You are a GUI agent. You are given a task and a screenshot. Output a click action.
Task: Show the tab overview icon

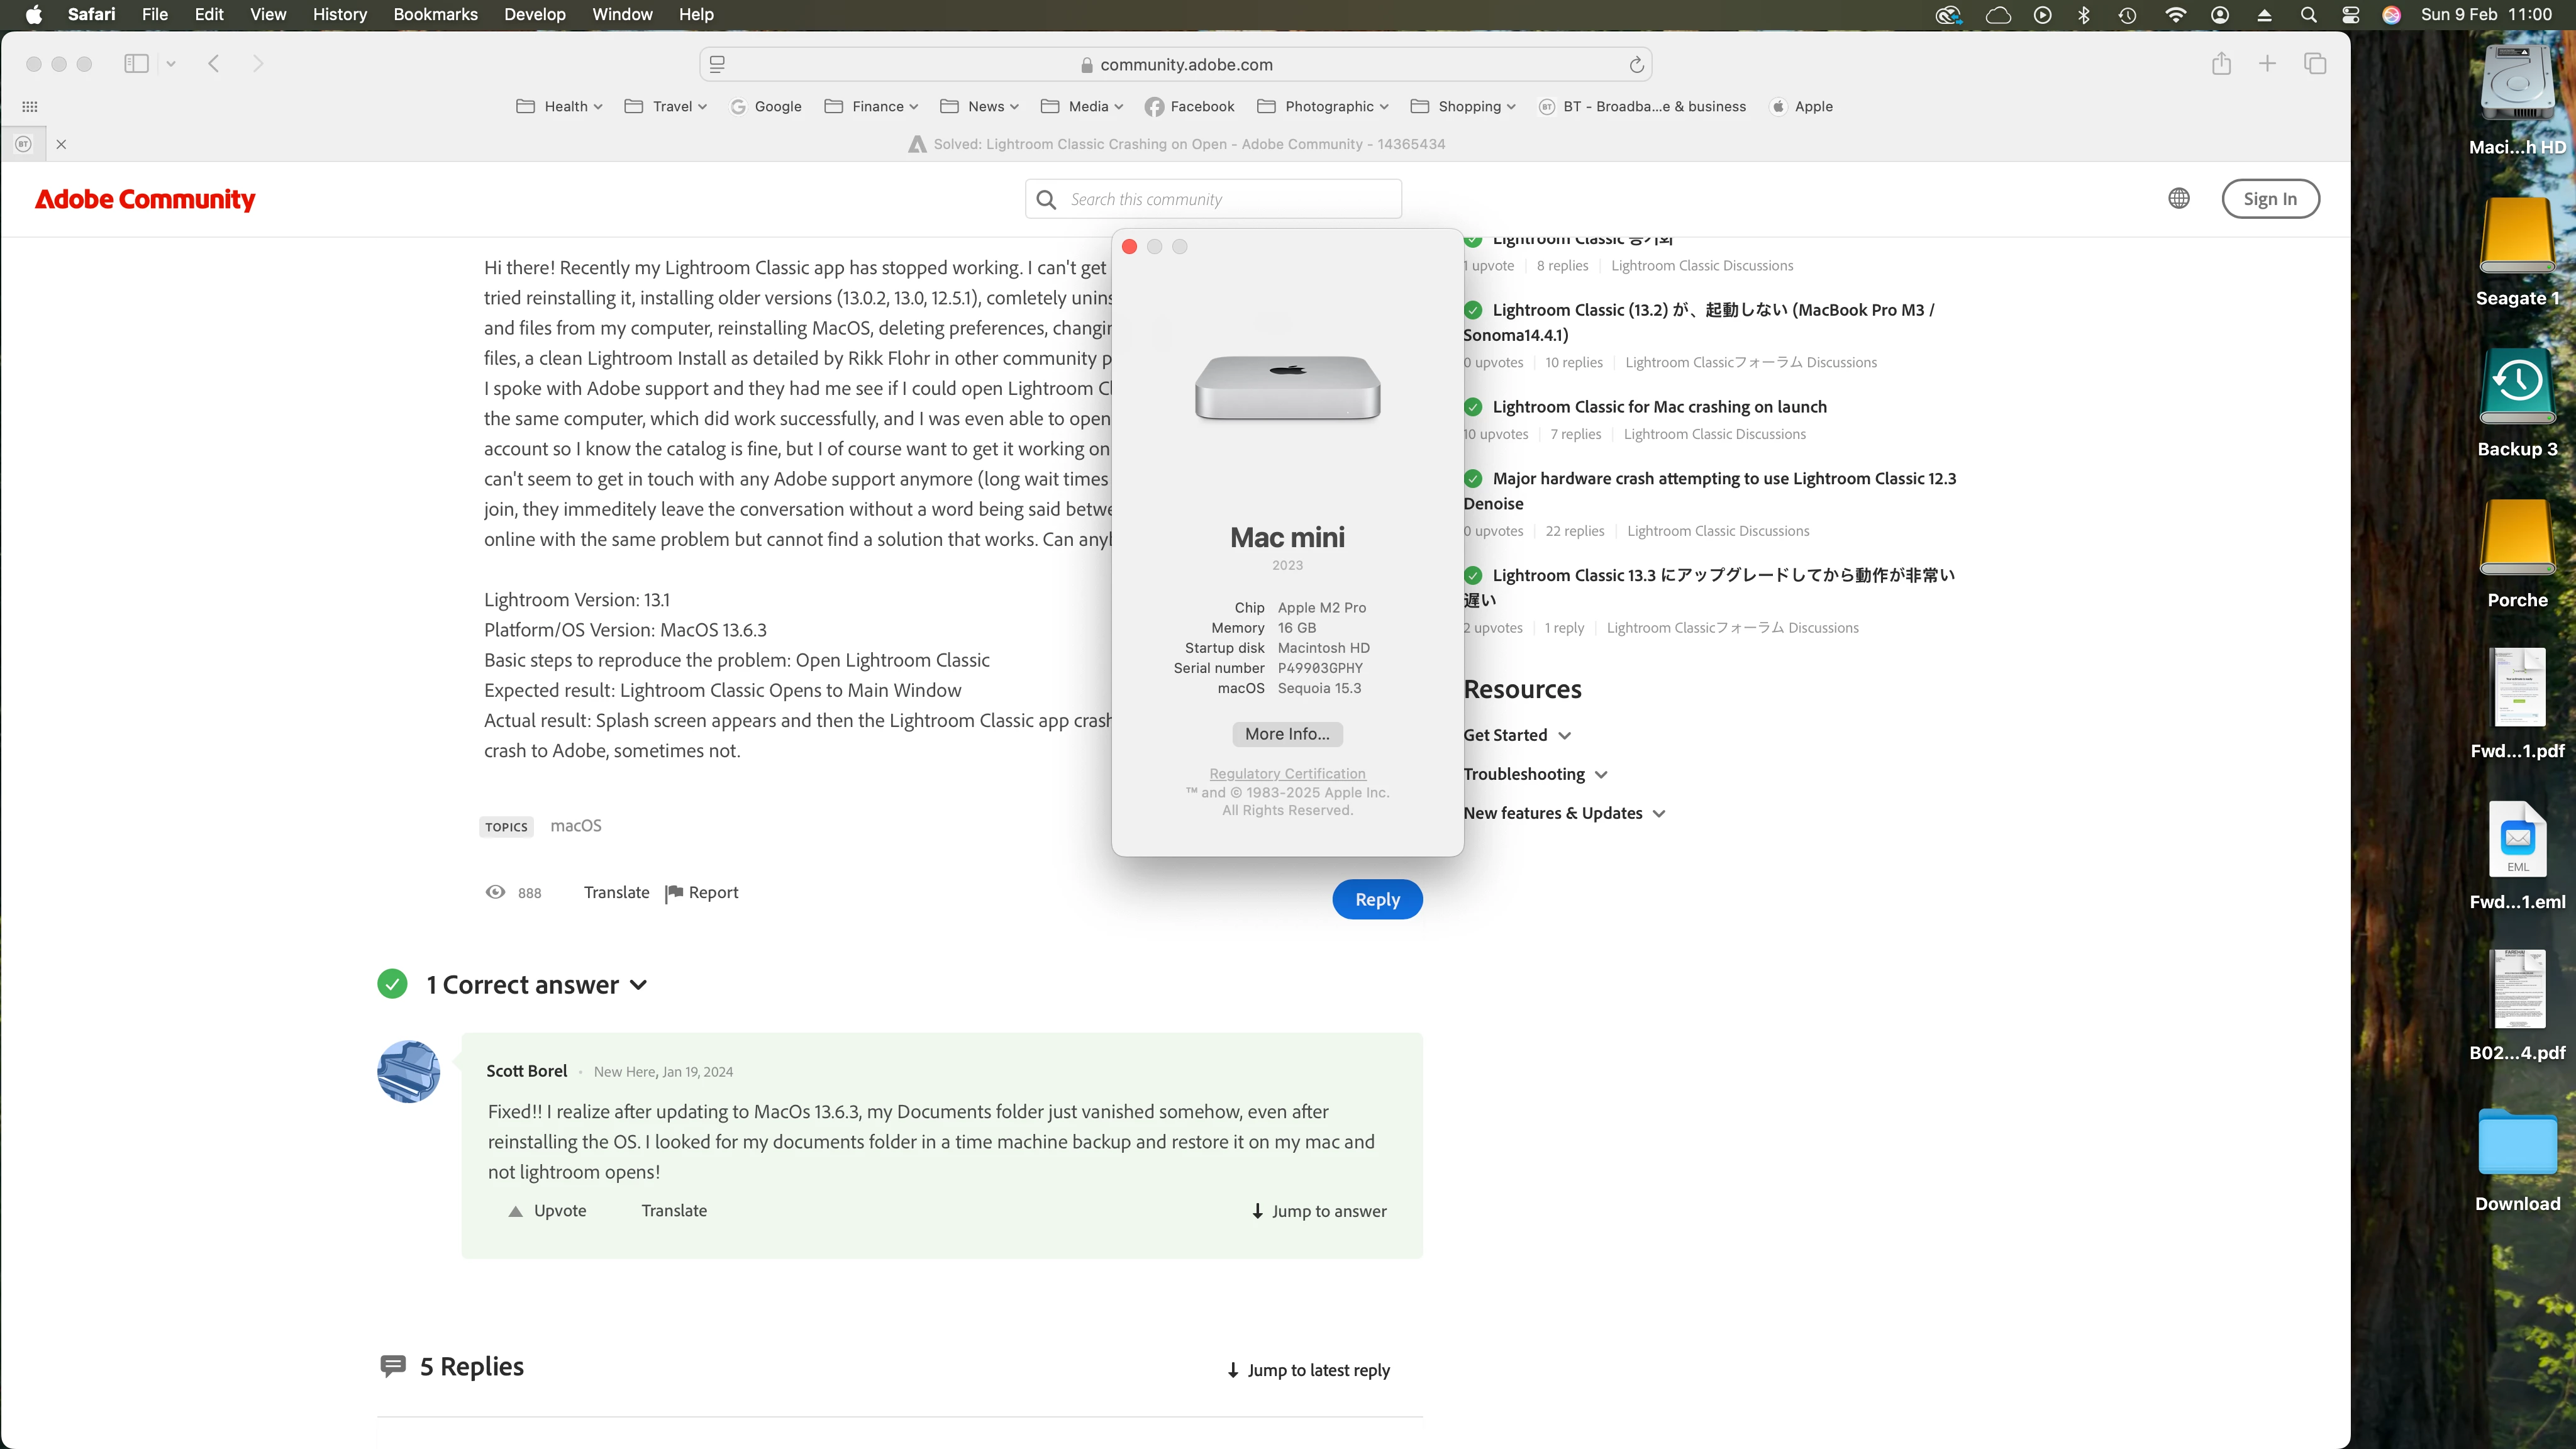tap(2315, 64)
